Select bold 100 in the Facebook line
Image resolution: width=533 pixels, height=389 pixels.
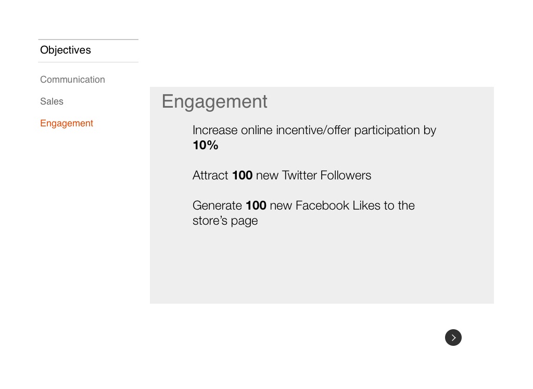pos(256,205)
